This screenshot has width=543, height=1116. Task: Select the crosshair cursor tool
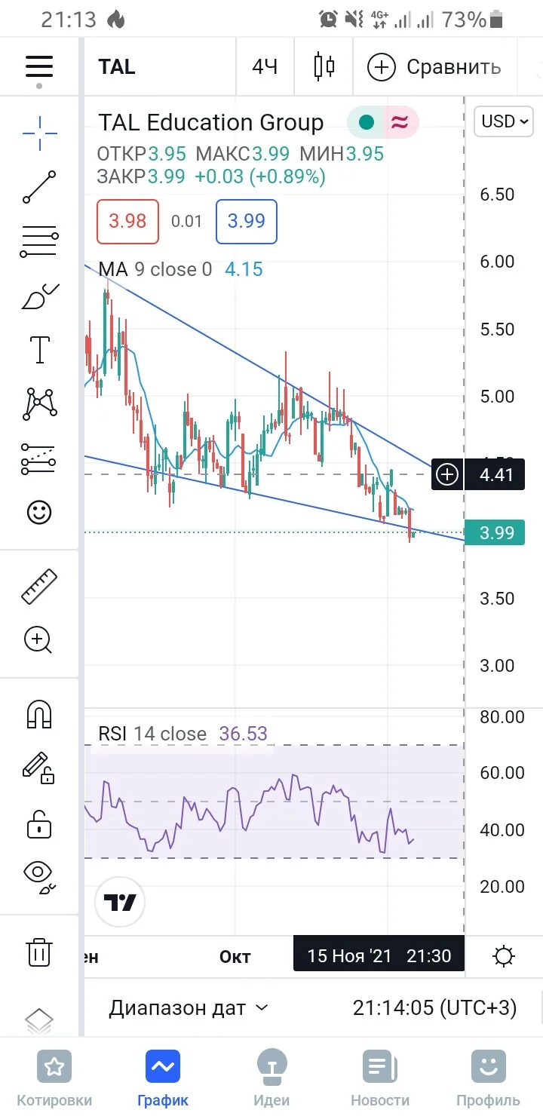pyautogui.click(x=39, y=134)
